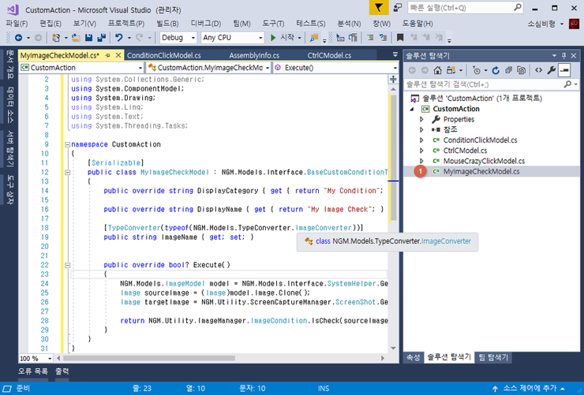Collapse the namespace CustomAction code block
584x395 pixels.
(67, 144)
